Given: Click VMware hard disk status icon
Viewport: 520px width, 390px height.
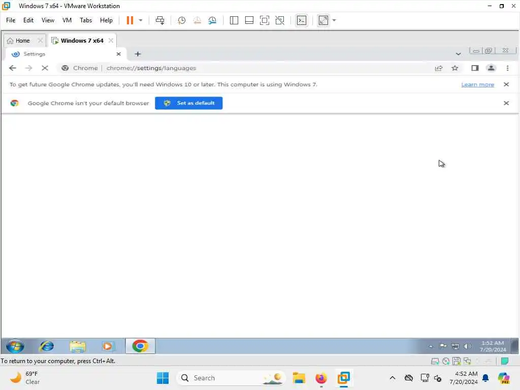Looking at the screenshot, I should tap(435, 361).
